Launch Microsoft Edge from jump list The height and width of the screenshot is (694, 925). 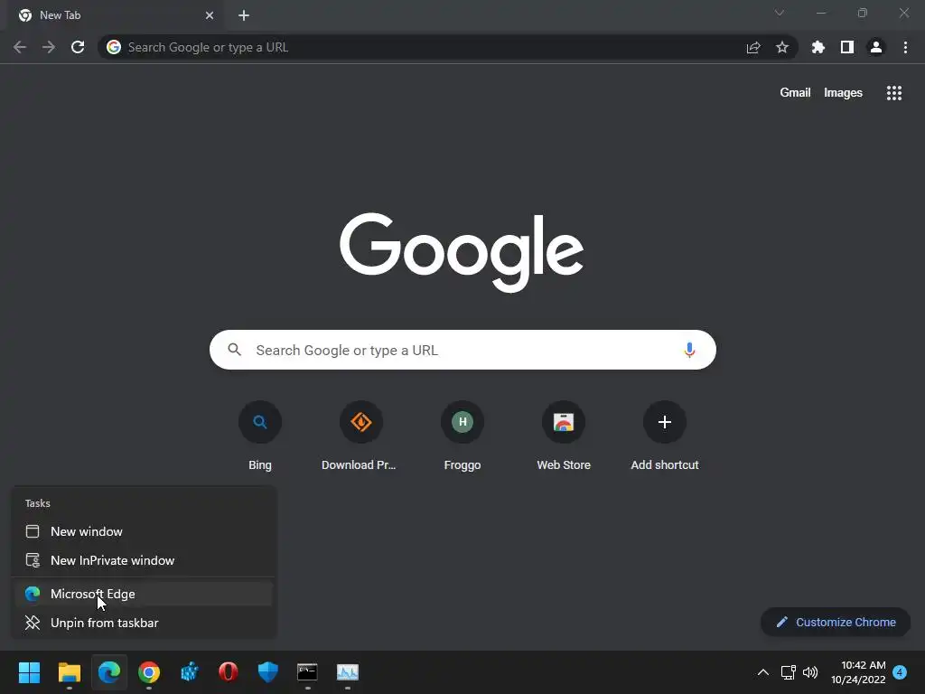pyautogui.click(x=144, y=594)
